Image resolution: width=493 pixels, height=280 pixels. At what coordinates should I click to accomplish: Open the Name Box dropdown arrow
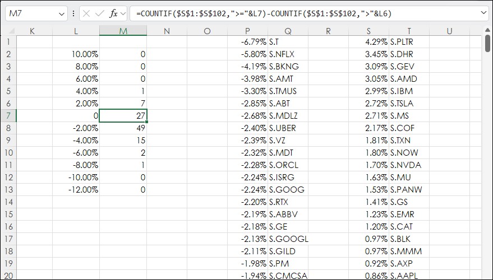[x=61, y=14]
